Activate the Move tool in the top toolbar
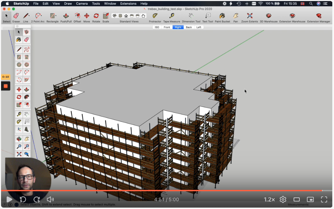This screenshot has width=334, height=209. 86,18
